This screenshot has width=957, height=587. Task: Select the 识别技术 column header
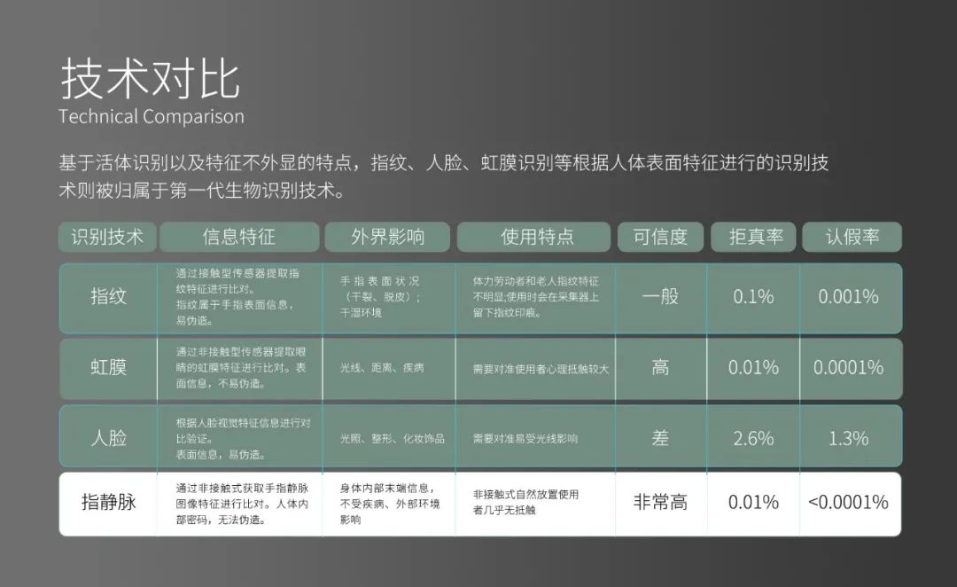[107, 237]
